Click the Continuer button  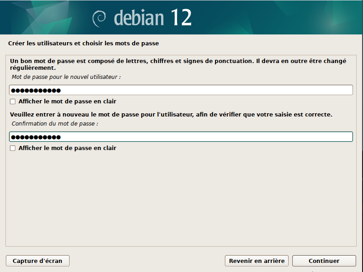click(324, 261)
